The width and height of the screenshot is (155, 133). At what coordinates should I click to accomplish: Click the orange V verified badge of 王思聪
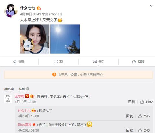(27, 96)
